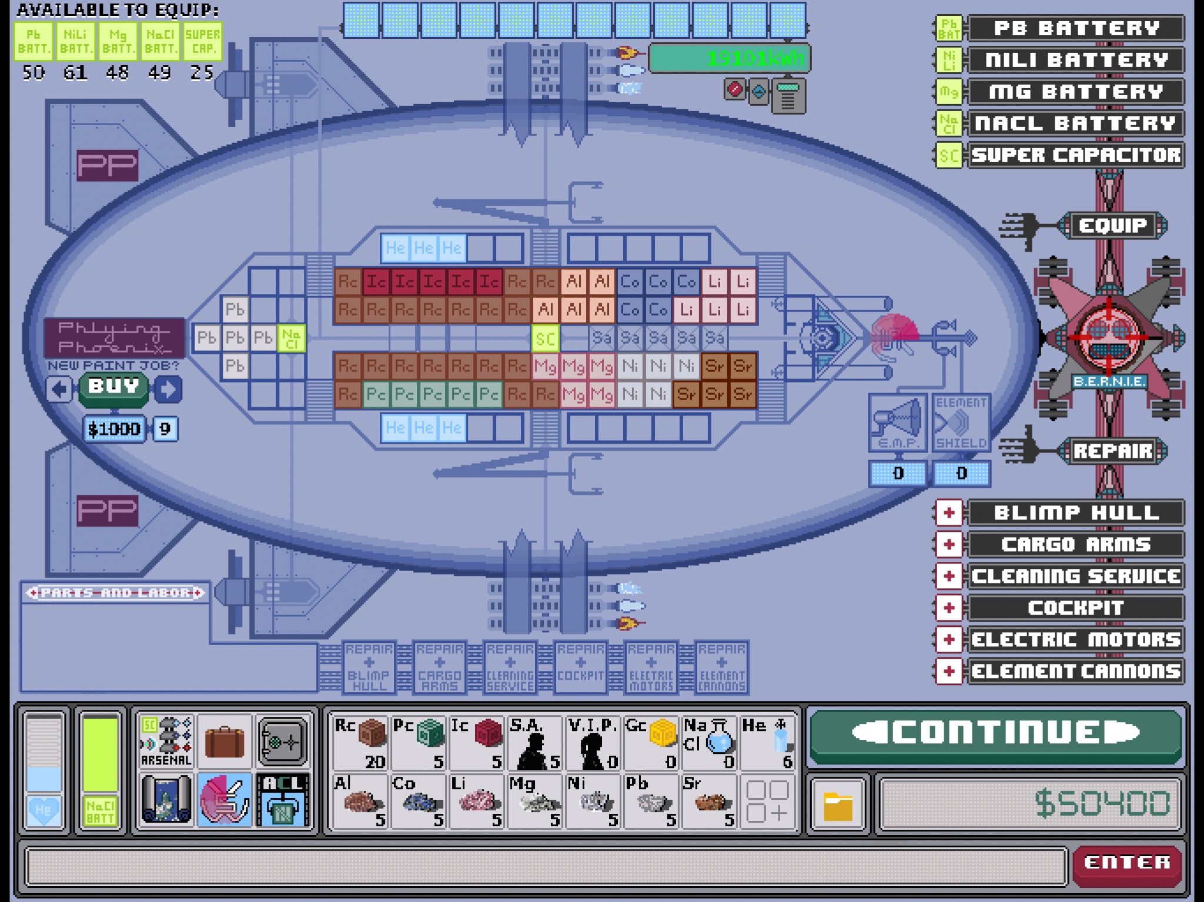This screenshot has height=902, width=1204.
Task: Select the Equip tab
Action: [1112, 226]
